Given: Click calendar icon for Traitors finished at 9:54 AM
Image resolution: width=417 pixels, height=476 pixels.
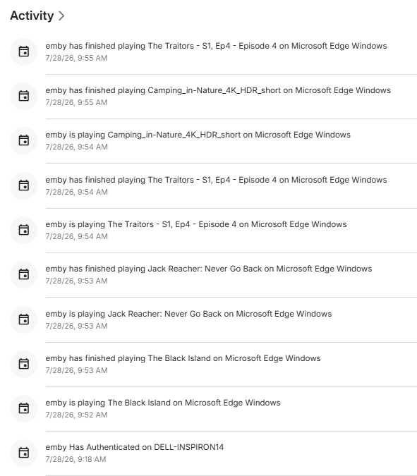Looking at the screenshot, I should pos(24,185).
